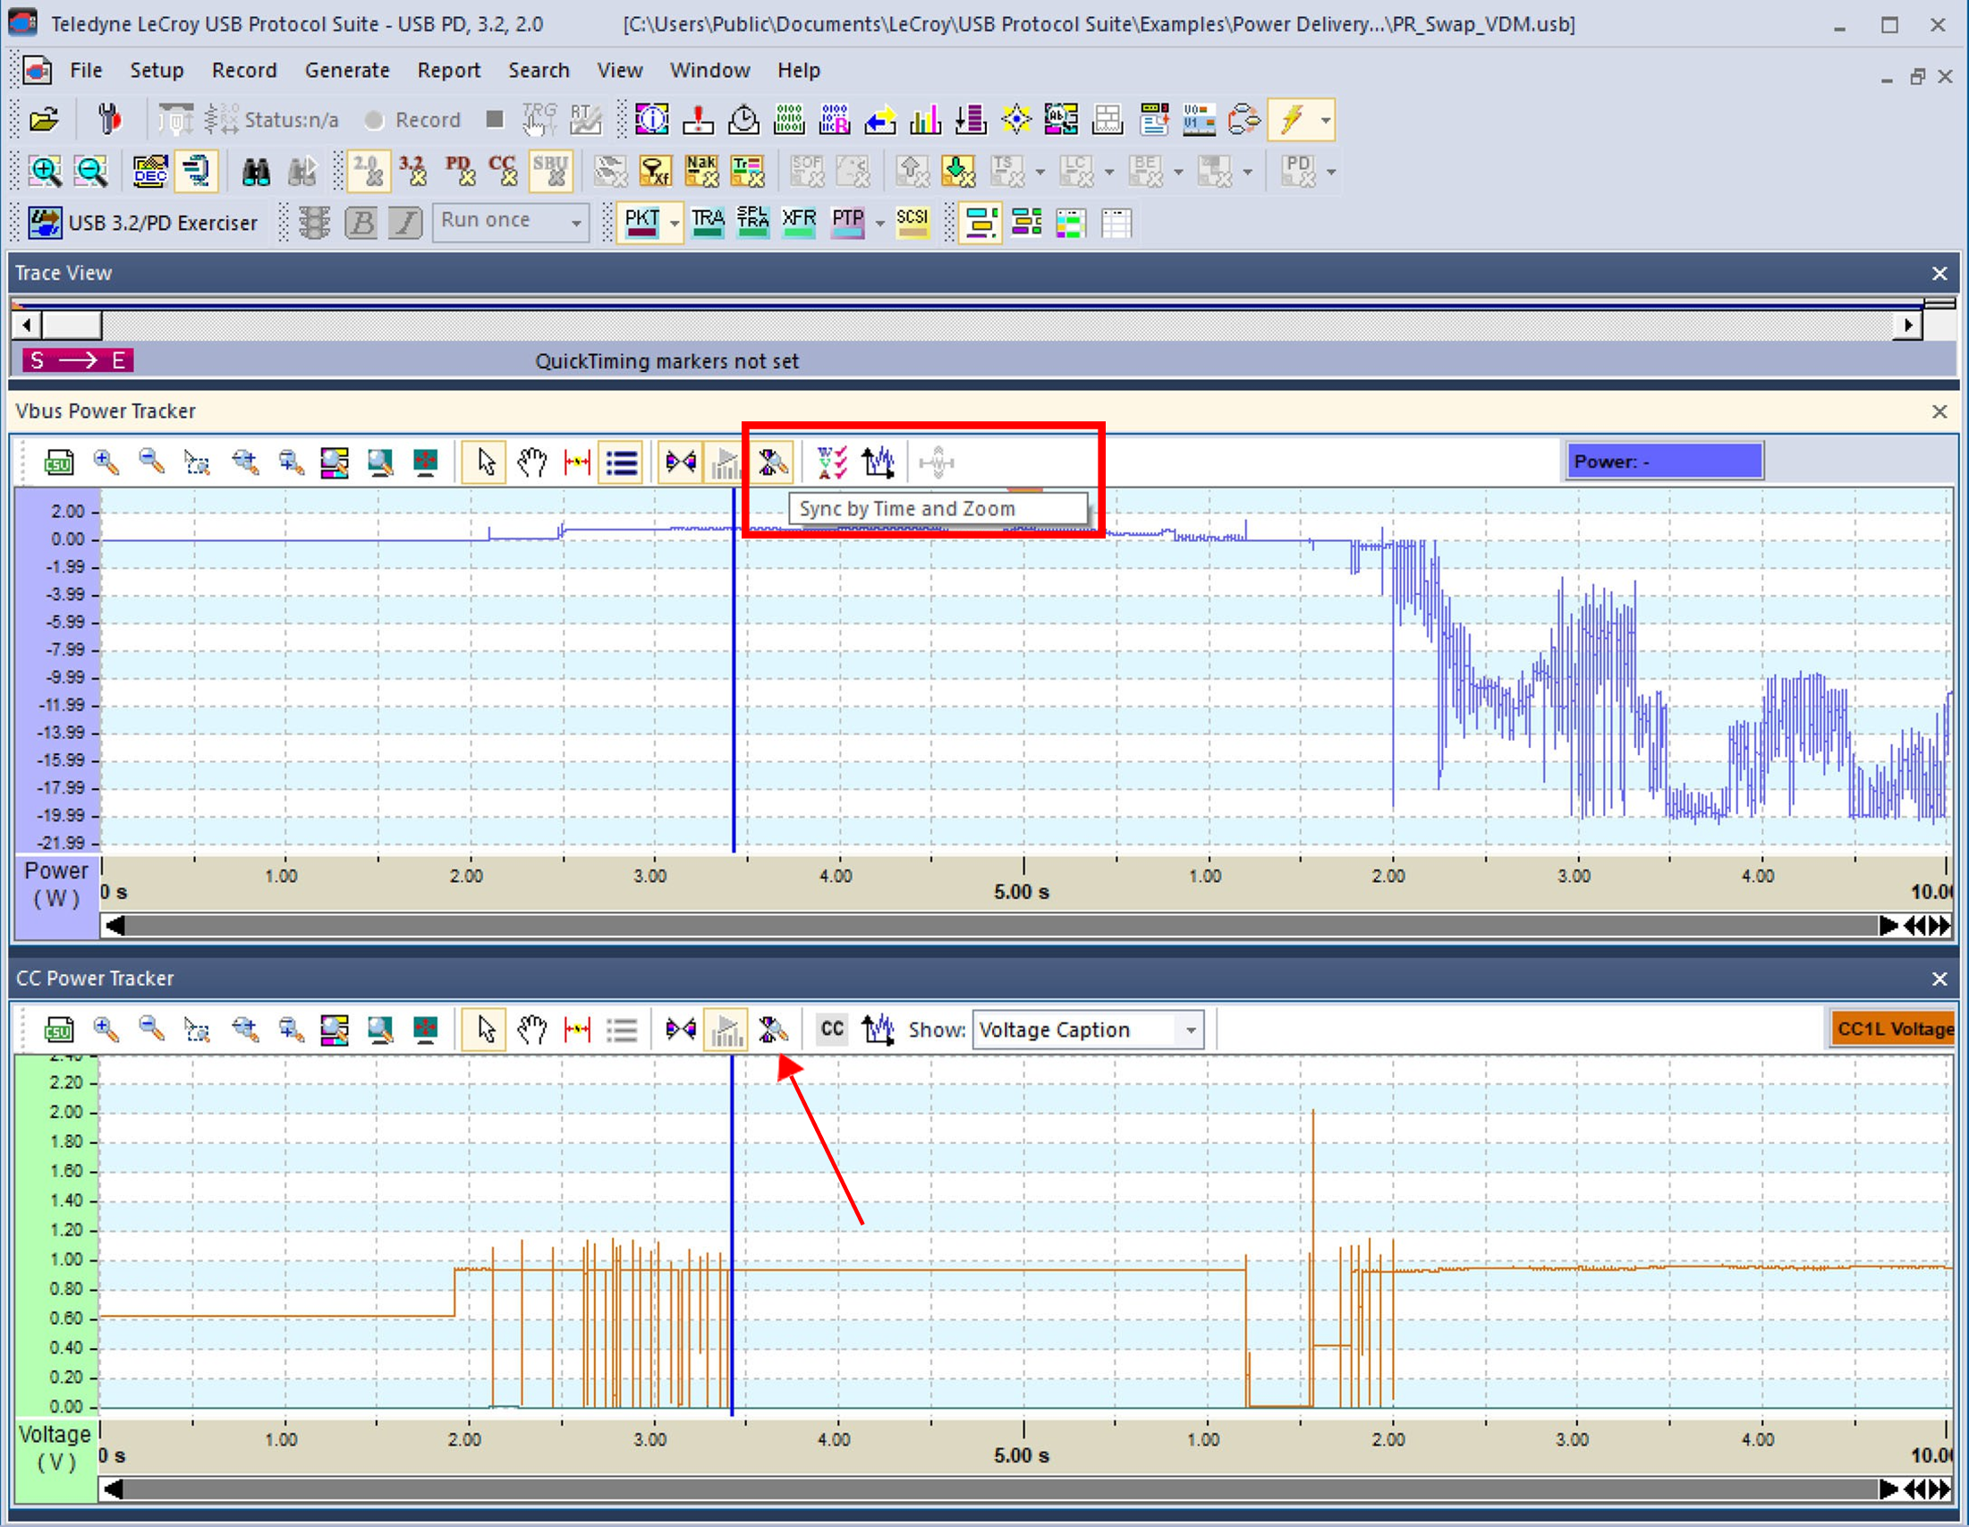Click the CC1L Voltage orange color label
This screenshot has width=1969, height=1527.
pyautogui.click(x=1893, y=1029)
